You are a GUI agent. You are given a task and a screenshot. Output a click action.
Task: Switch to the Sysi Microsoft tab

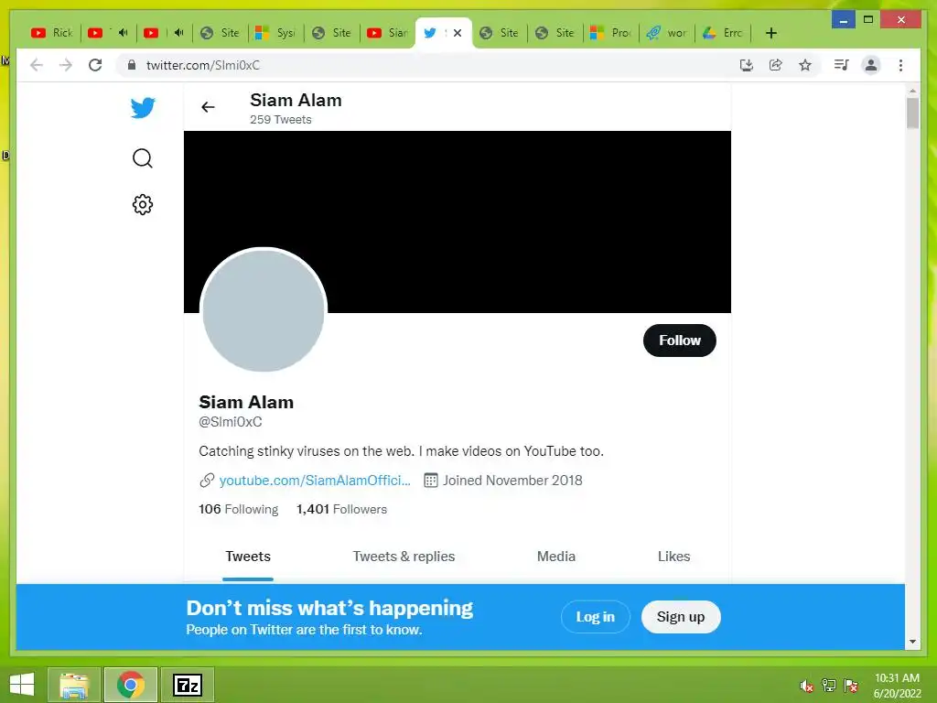[x=275, y=33]
